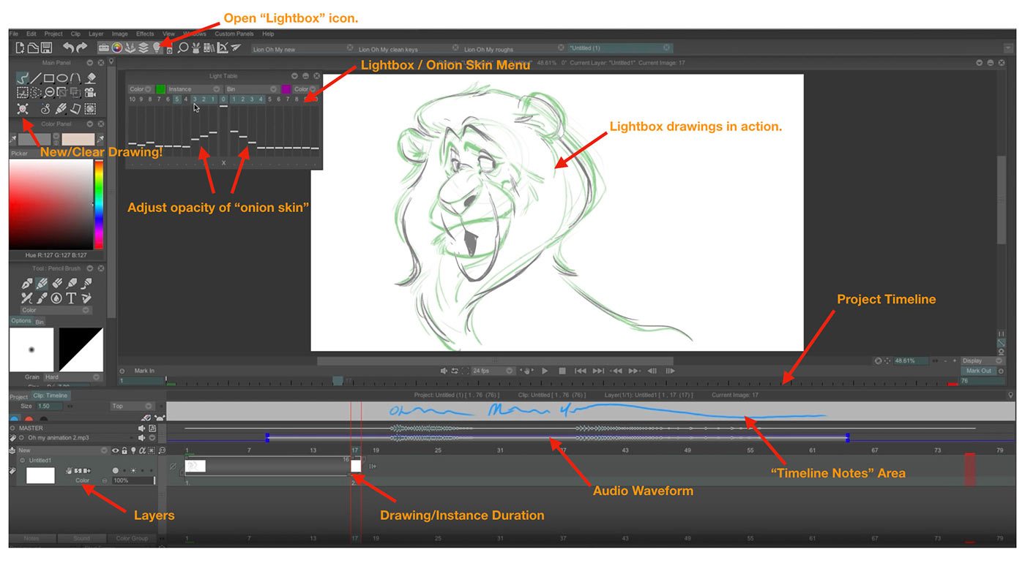The width and height of the screenshot is (1025, 563).
Task: Open the color wheel panel icon
Action: click(x=116, y=48)
